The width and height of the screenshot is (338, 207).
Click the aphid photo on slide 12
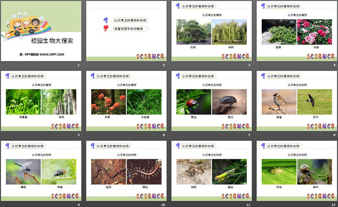pos(279,172)
